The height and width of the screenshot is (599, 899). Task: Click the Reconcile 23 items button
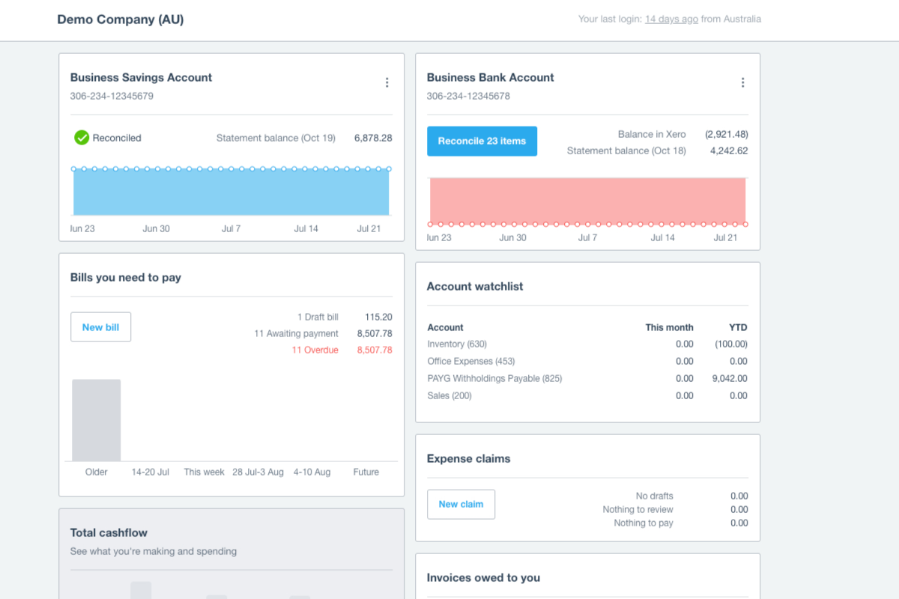pos(482,141)
